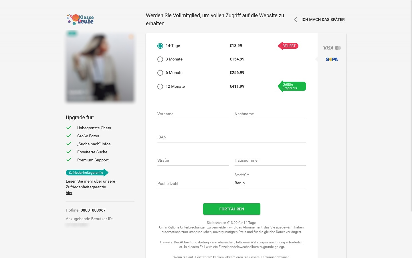Click the Mastercard circles icon
The height and width of the screenshot is (258, 412).
click(338, 48)
